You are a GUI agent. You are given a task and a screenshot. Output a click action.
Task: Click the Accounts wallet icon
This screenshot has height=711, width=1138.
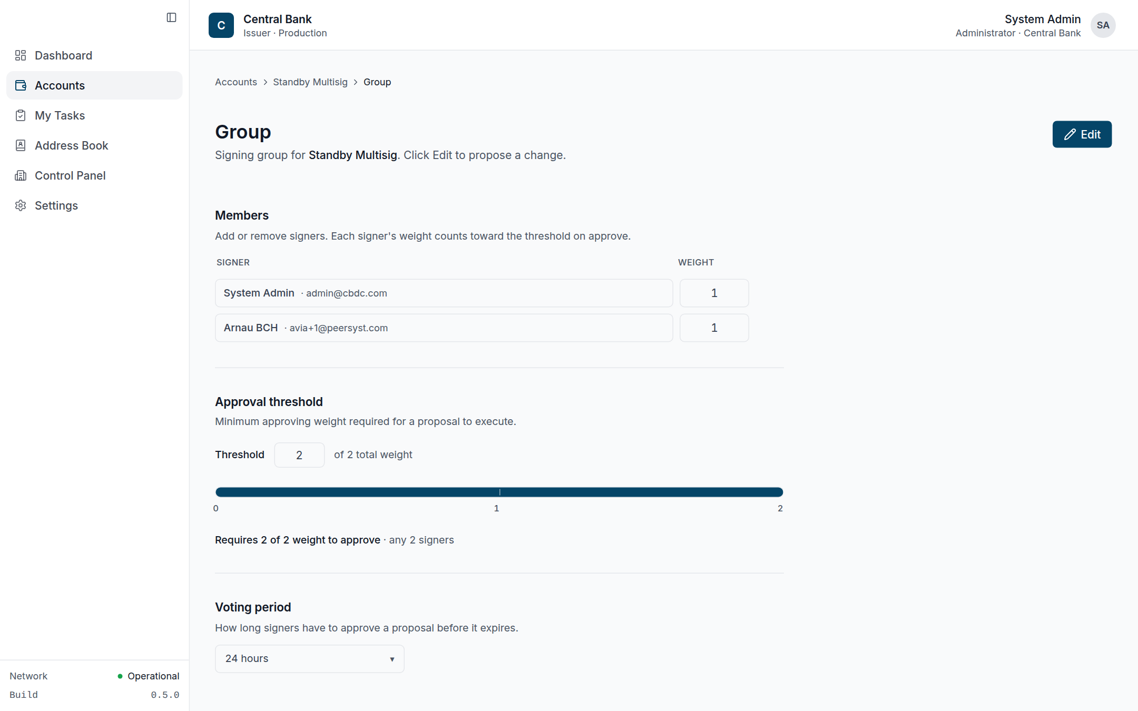click(x=21, y=85)
